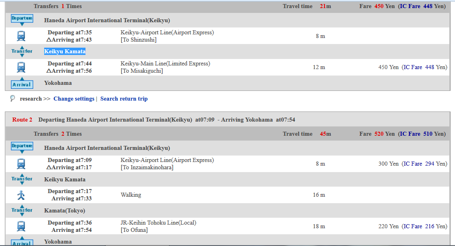Click Transfer icon beside Kamata(Tokyo)

(x=22, y=210)
